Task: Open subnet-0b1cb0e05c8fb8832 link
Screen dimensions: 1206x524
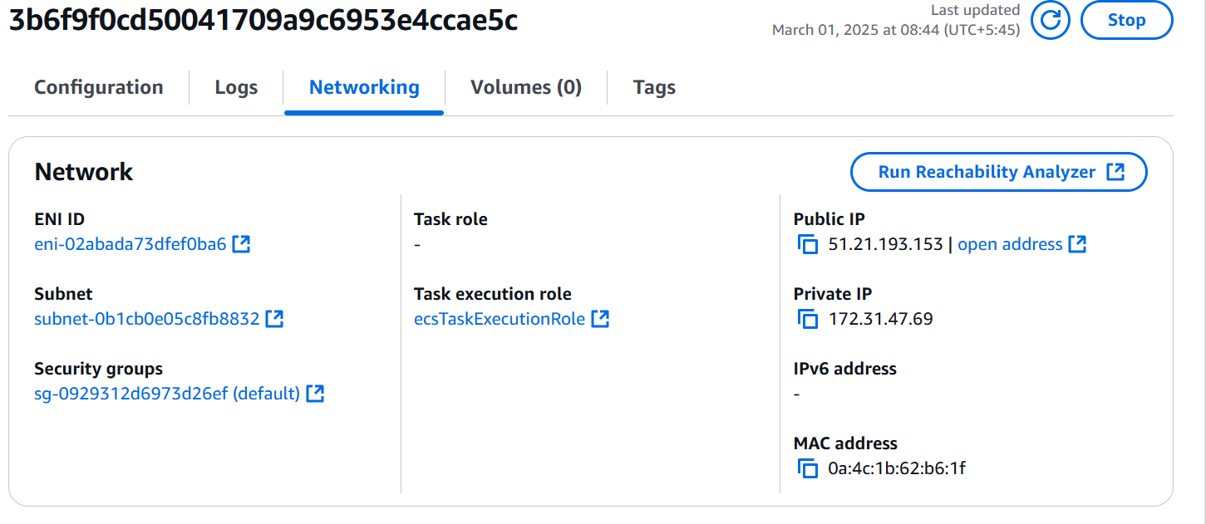Action: click(146, 319)
